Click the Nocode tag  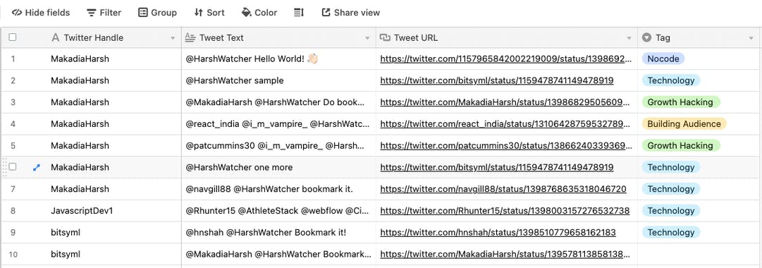(x=663, y=59)
